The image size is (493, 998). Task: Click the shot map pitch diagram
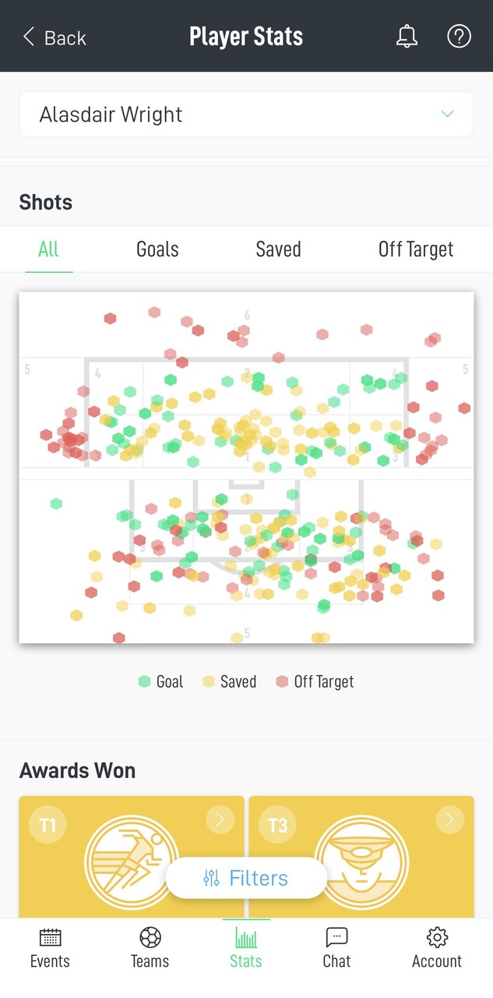246,466
